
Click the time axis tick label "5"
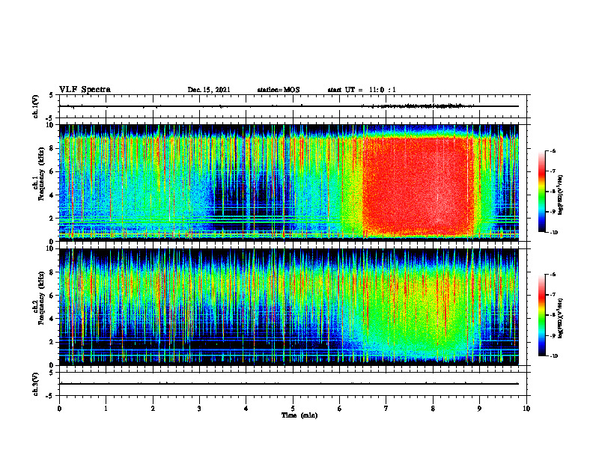(x=293, y=409)
